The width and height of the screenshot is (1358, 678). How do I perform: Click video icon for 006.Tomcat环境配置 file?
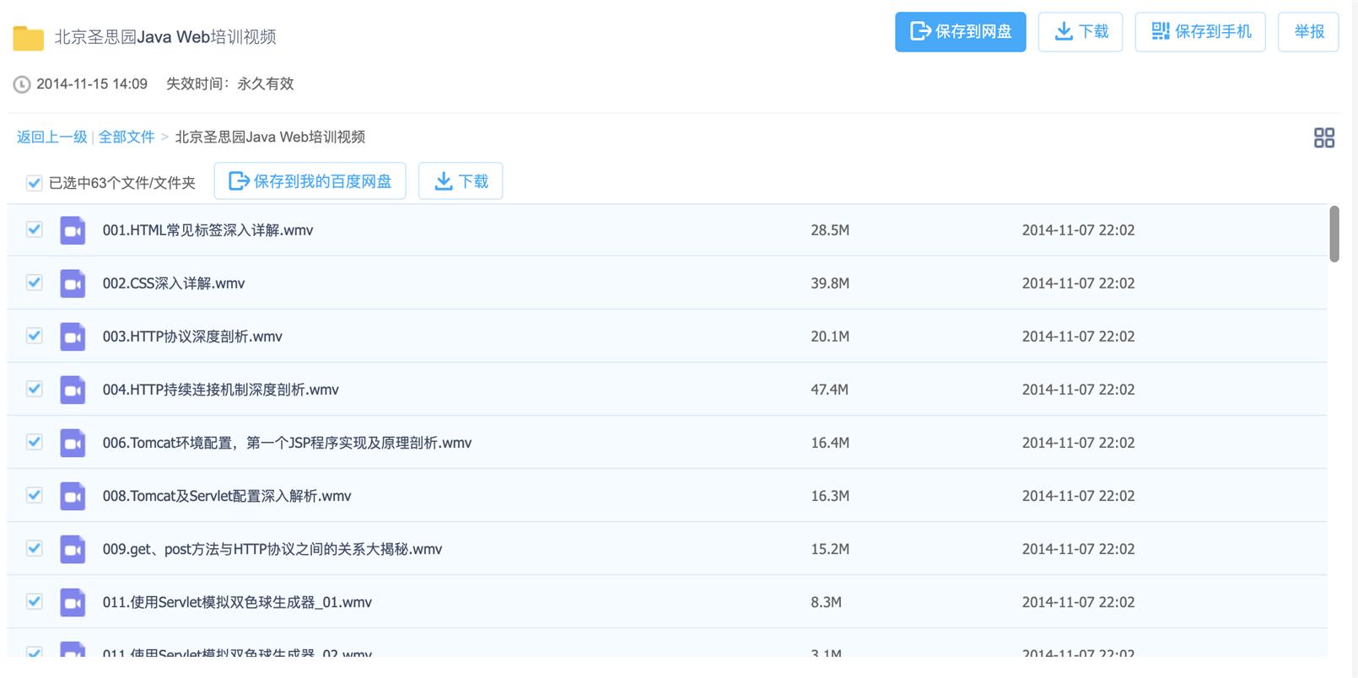coord(73,443)
